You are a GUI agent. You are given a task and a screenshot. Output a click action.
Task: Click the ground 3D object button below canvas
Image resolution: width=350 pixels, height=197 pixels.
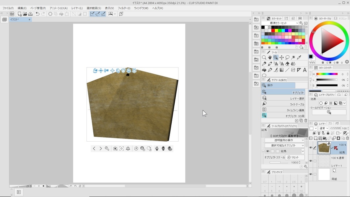[x=128, y=148]
